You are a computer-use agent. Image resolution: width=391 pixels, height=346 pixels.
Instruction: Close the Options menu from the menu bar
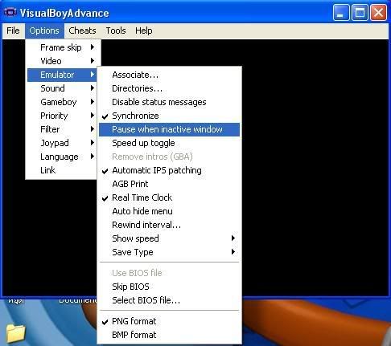44,31
